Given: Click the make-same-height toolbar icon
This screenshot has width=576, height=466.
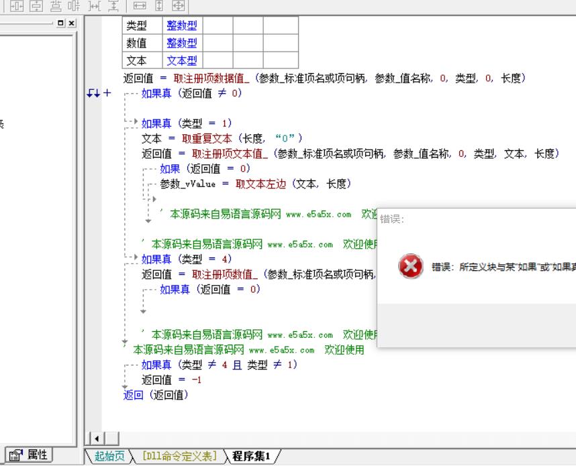Looking at the screenshot, I should pyautogui.click(x=159, y=6).
